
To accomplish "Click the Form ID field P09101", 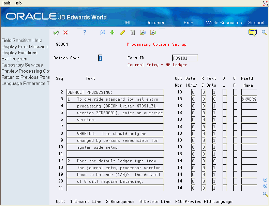I will [185, 58].
